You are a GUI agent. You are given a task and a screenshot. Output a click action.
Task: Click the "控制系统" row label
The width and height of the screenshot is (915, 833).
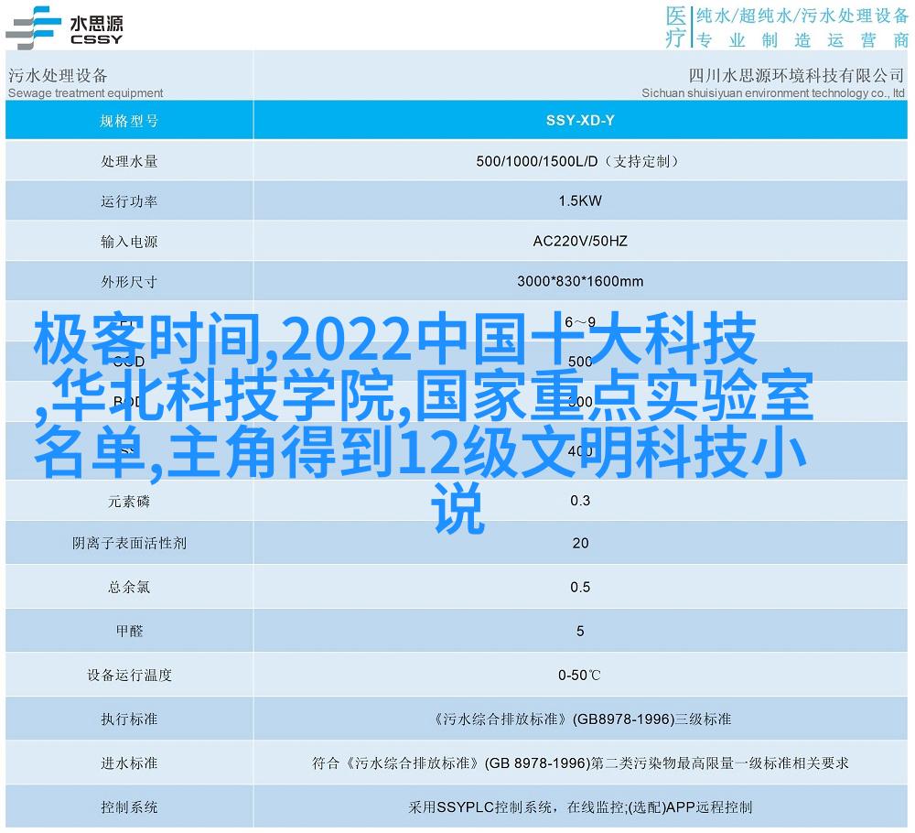coord(129,807)
